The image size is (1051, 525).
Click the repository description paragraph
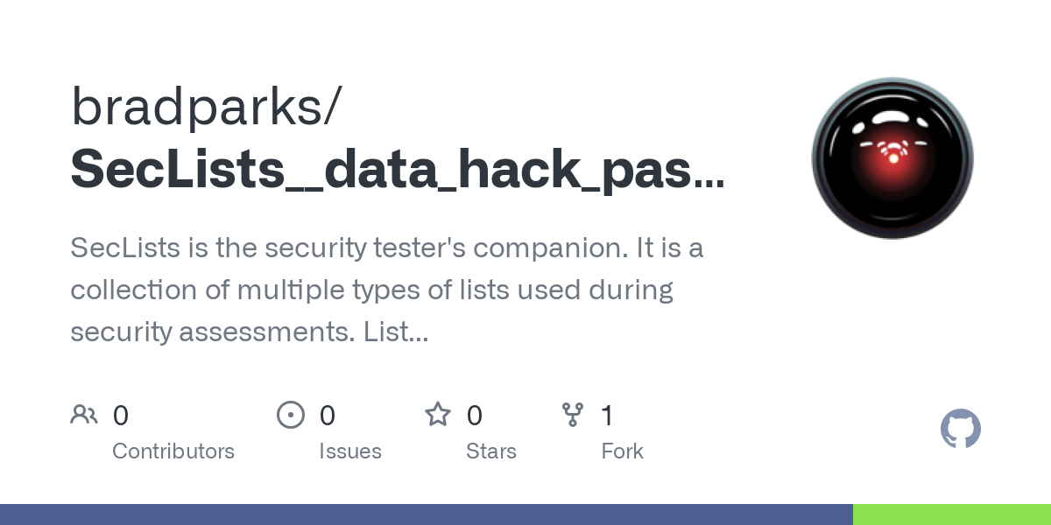click(387, 290)
